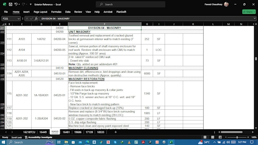Select the active 16450 sheet tab
Image resolution: width=258 pixels, height=145 pixels.
pos(55,132)
